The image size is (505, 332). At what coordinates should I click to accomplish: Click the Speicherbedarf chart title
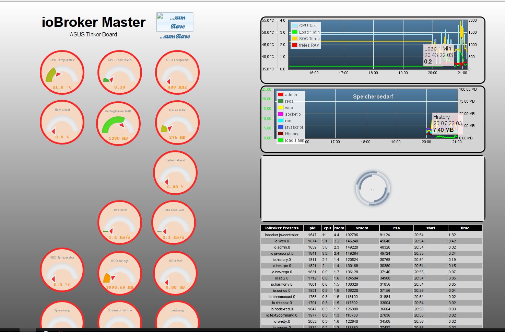pyautogui.click(x=373, y=97)
